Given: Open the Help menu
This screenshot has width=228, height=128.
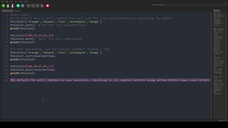Looking at the screenshot, I should pyautogui.click(x=26, y=1).
